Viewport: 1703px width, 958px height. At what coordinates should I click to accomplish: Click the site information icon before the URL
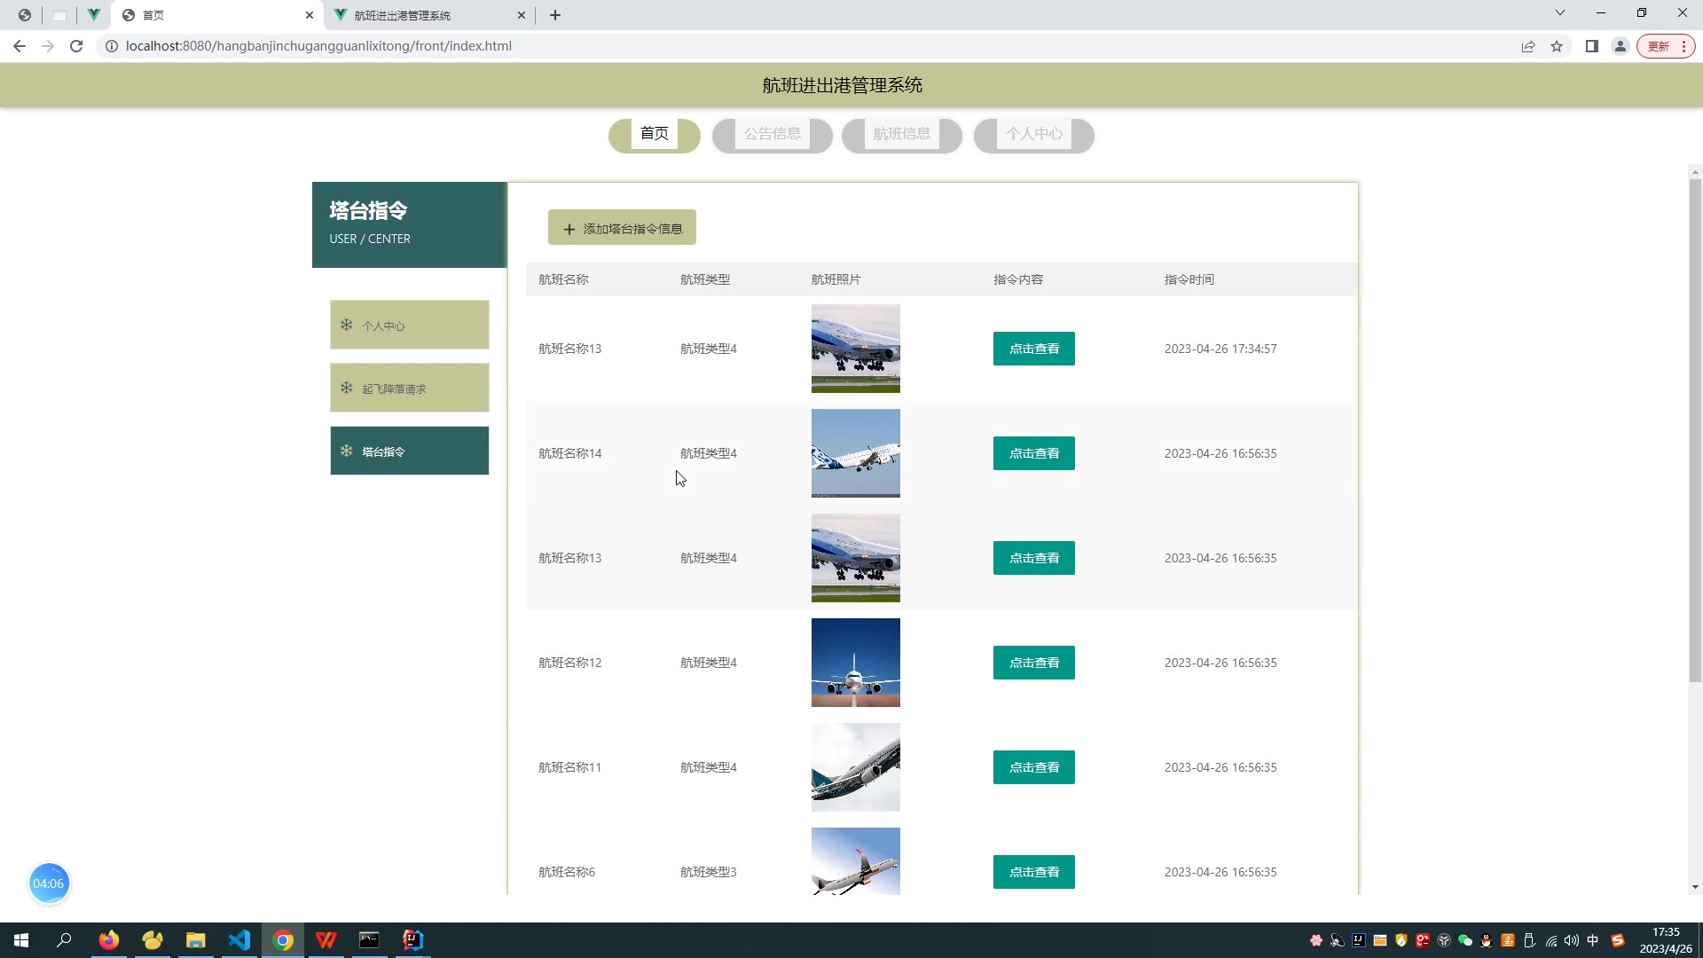112,46
